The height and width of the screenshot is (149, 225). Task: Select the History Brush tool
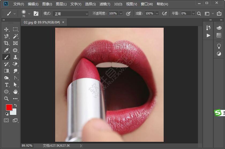[6, 64]
